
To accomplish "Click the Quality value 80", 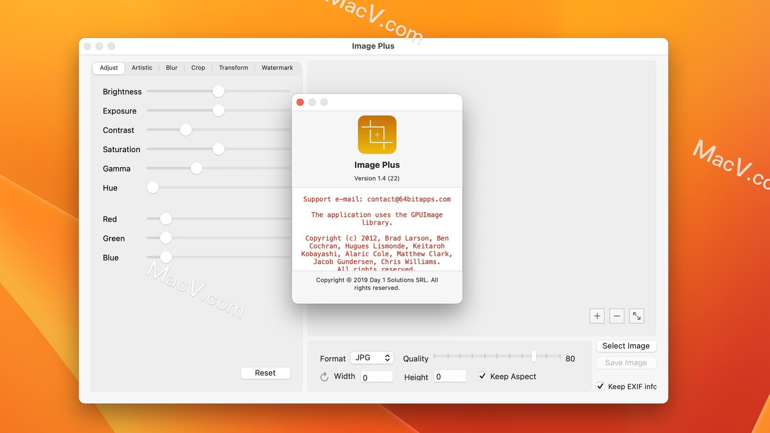I will coord(570,359).
